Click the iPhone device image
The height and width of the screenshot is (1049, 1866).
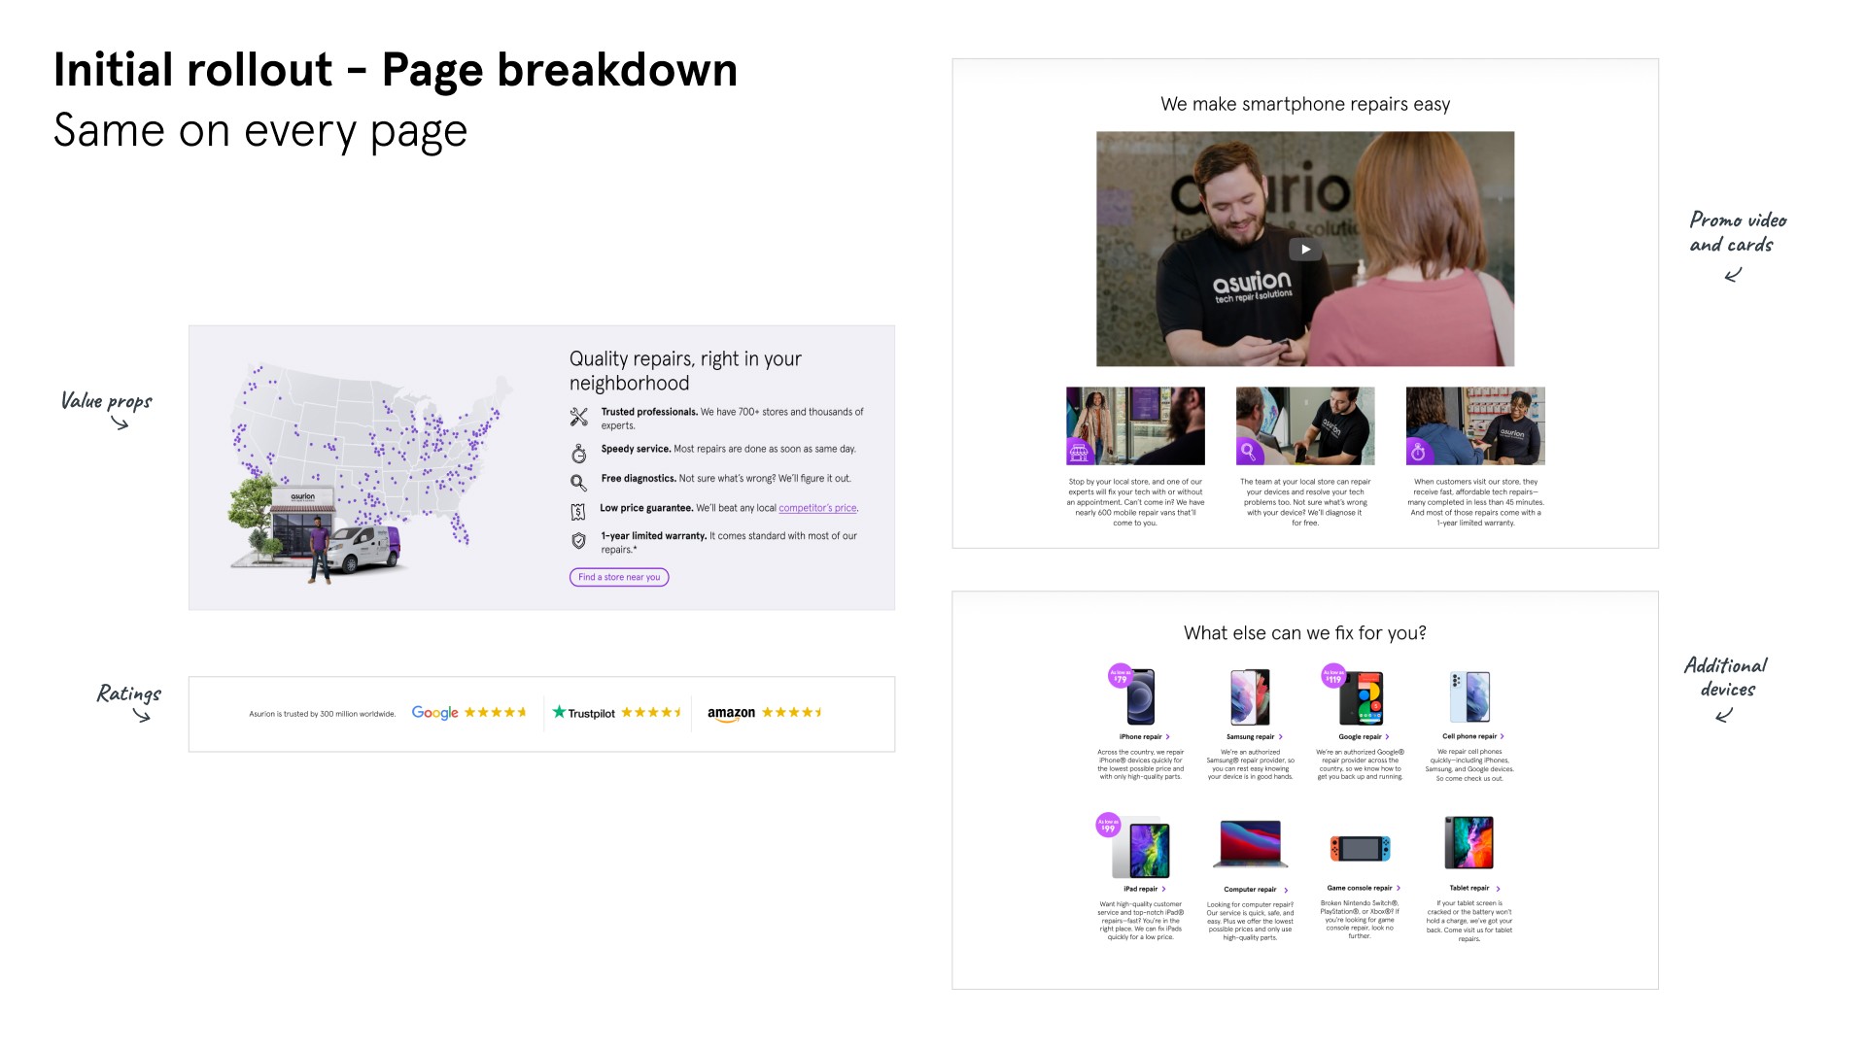coord(1141,697)
